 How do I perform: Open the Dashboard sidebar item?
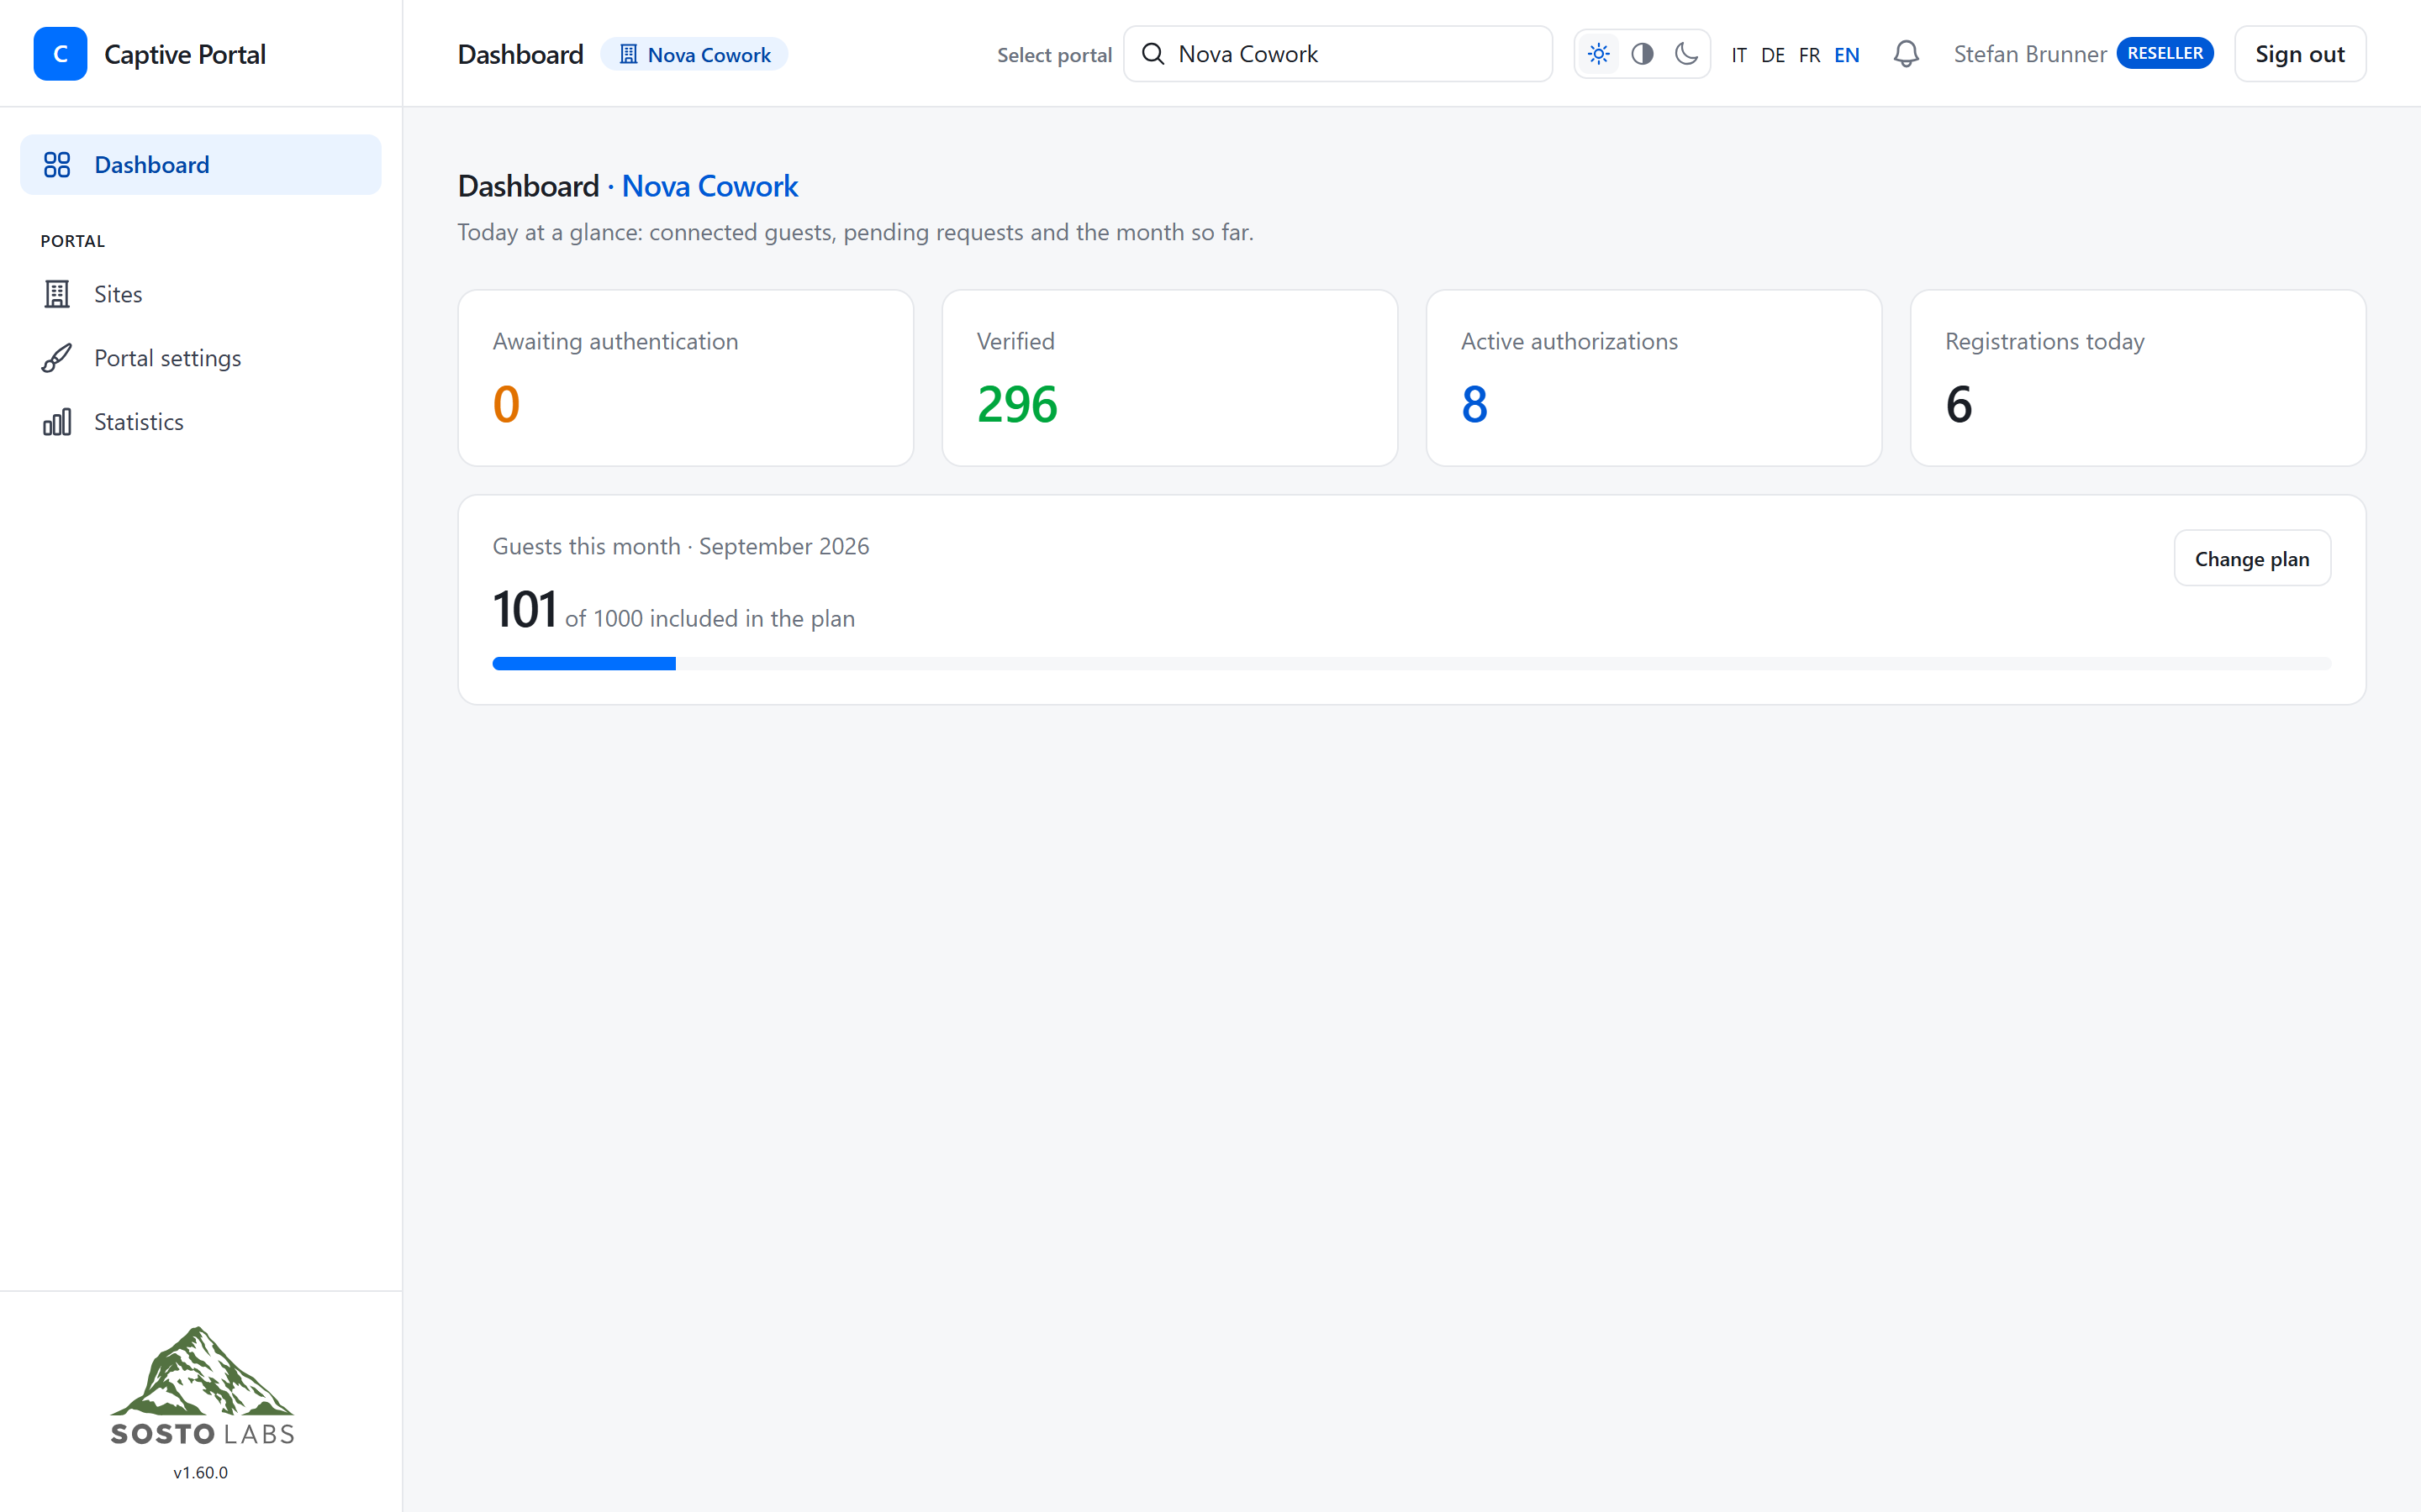pyautogui.click(x=200, y=165)
